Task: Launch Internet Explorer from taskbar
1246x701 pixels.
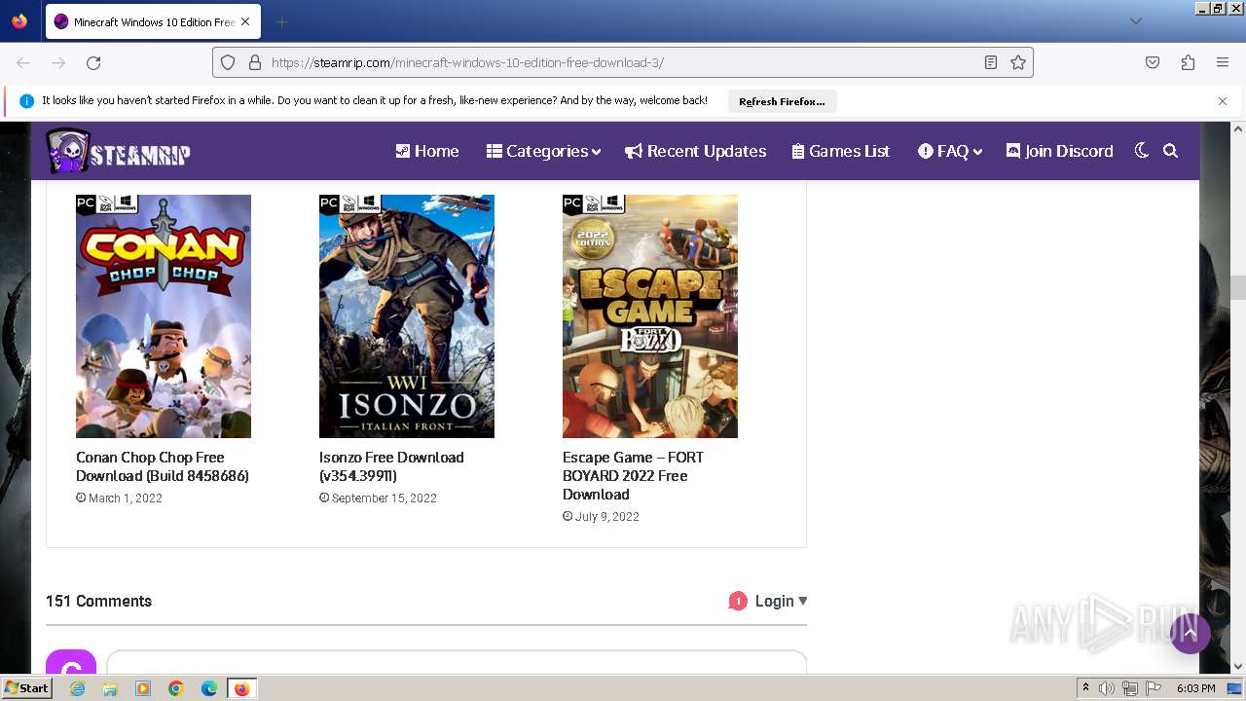Action: tap(78, 688)
